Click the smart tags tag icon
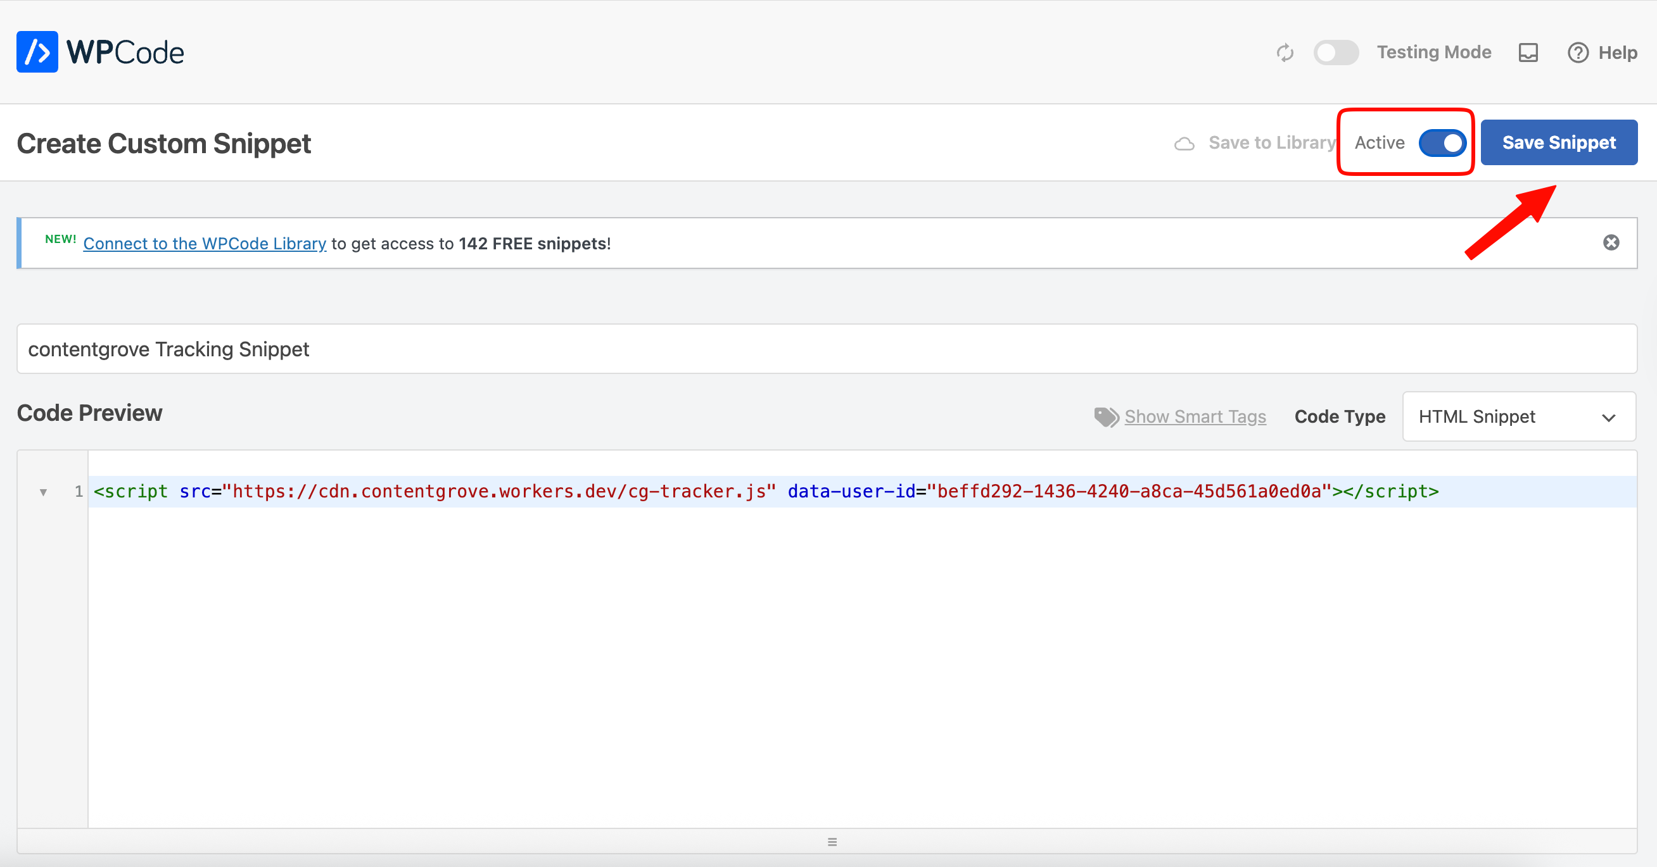Image resolution: width=1657 pixels, height=867 pixels. (x=1106, y=417)
